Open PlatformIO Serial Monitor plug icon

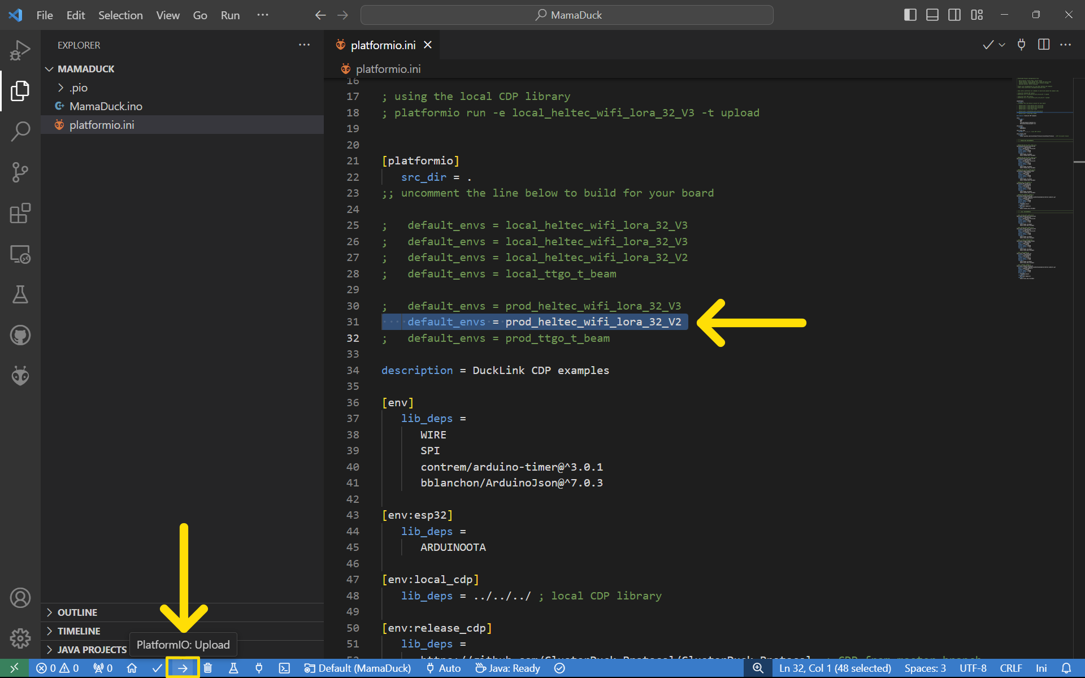pos(259,668)
